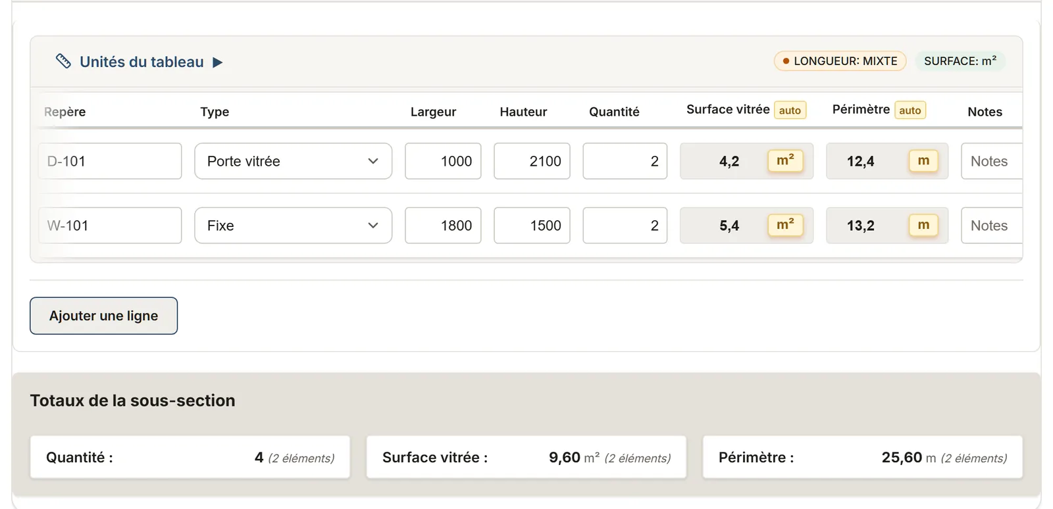Click the Ajouter une ligne button
The width and height of the screenshot is (1053, 509).
pyautogui.click(x=103, y=316)
